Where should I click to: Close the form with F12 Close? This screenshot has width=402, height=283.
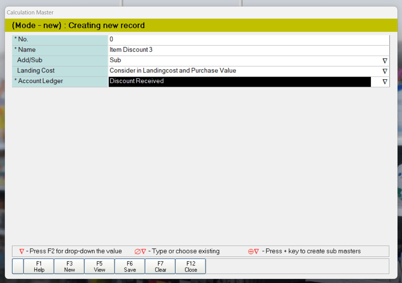click(191, 266)
